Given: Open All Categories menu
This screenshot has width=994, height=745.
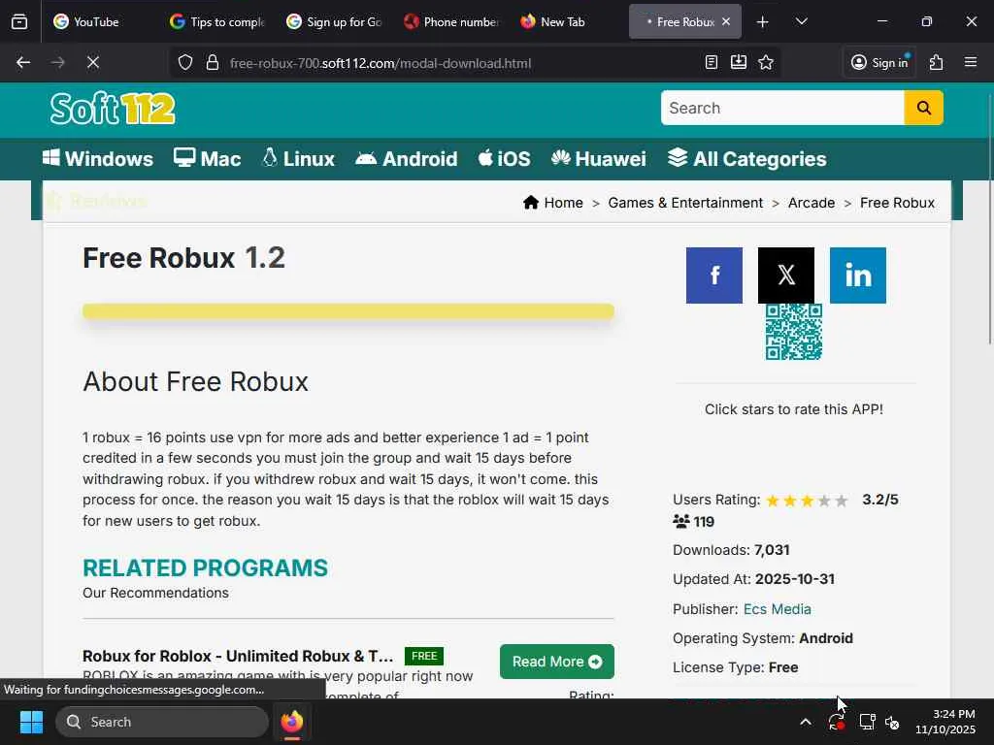Looking at the screenshot, I should point(746,158).
